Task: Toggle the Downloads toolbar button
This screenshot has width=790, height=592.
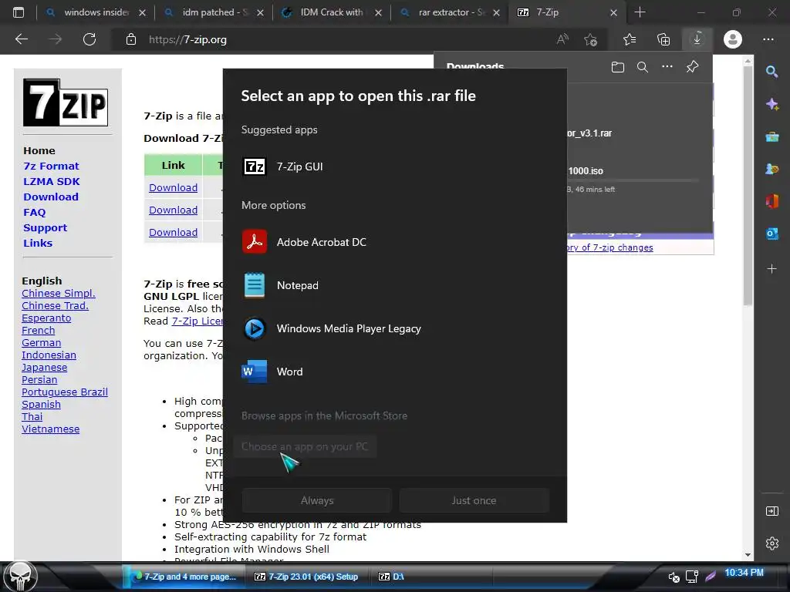Action: pyautogui.click(x=697, y=39)
